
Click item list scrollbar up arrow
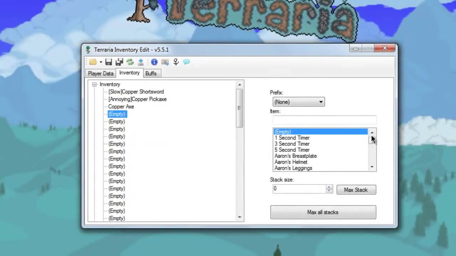tap(372, 132)
